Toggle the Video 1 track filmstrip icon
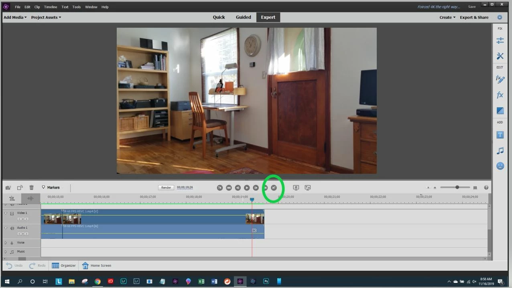Screen dimensions: 512x288 (12, 213)
